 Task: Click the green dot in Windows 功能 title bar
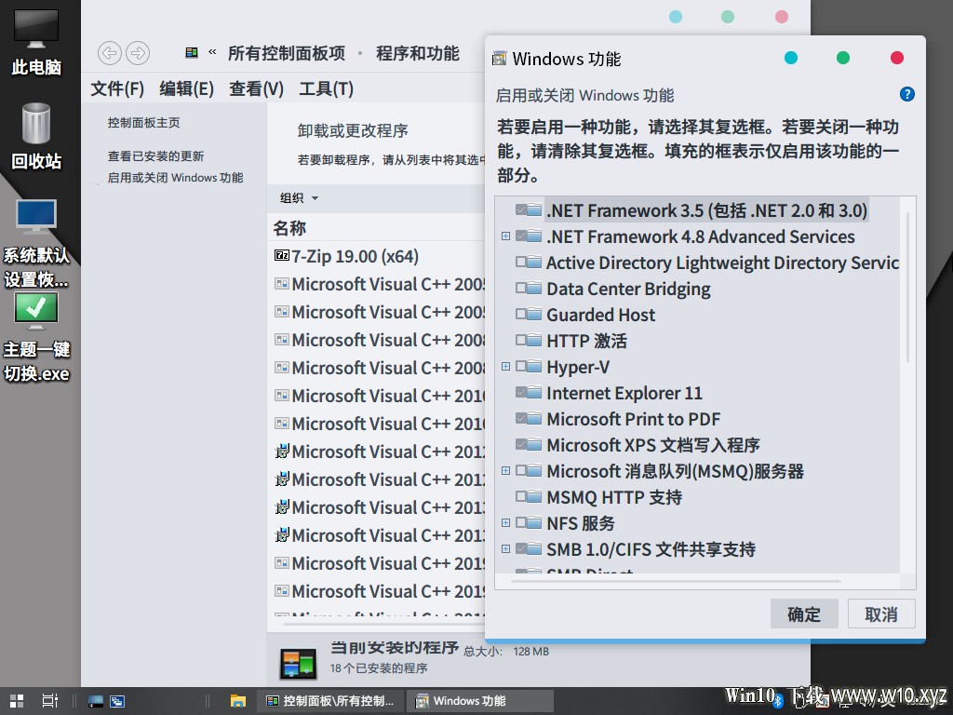[x=843, y=58]
